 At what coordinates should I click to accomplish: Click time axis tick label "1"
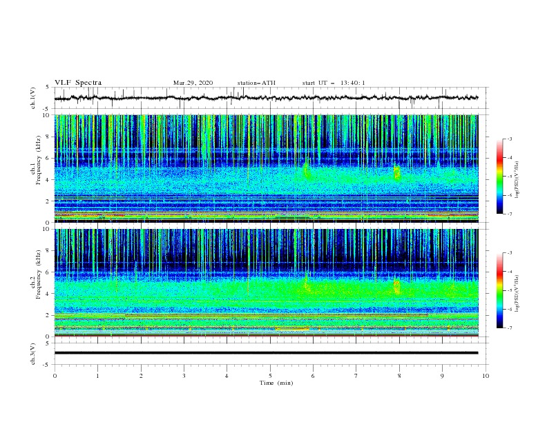(97, 376)
